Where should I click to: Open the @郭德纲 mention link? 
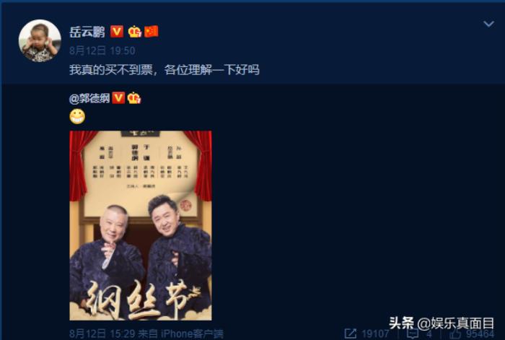[89, 98]
